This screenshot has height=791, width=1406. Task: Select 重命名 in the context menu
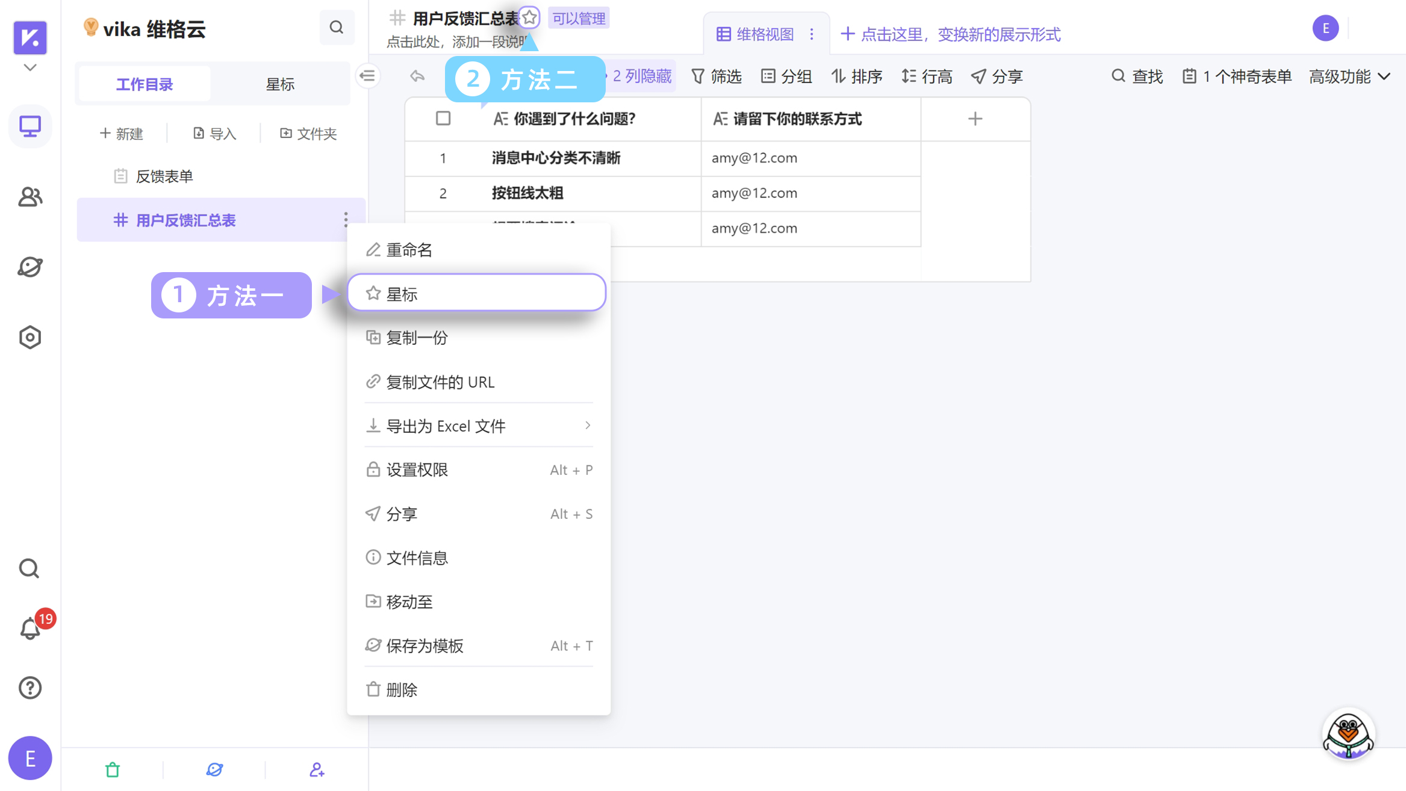point(409,249)
